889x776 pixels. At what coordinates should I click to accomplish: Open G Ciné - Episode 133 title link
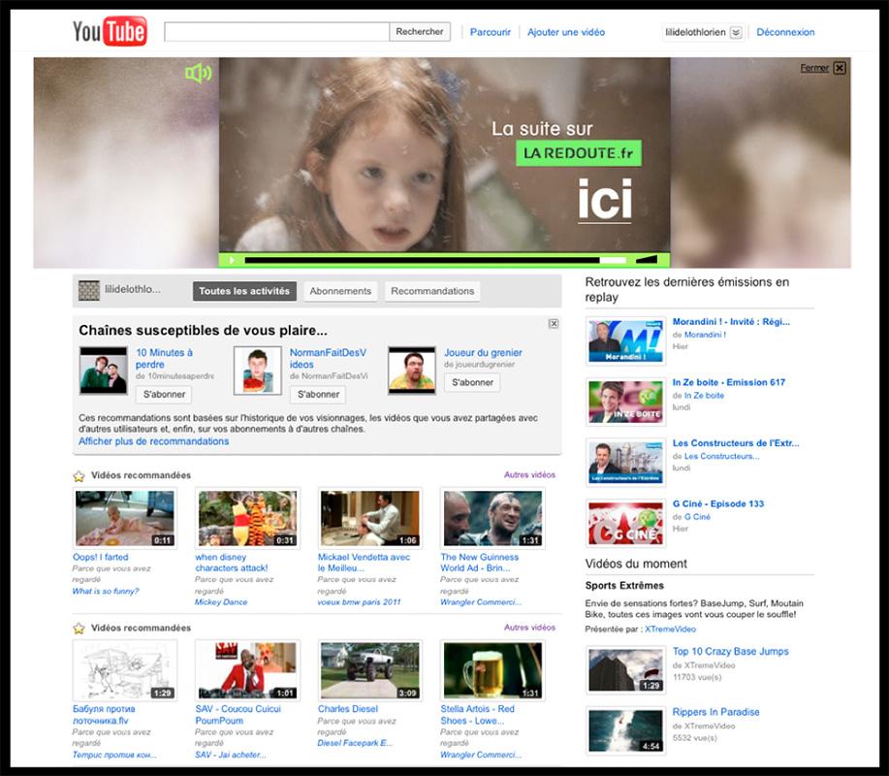(x=718, y=503)
